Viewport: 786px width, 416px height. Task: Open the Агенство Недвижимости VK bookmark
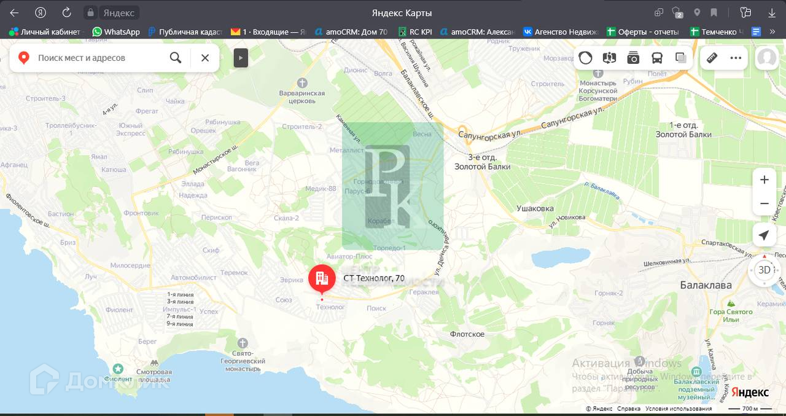click(560, 31)
